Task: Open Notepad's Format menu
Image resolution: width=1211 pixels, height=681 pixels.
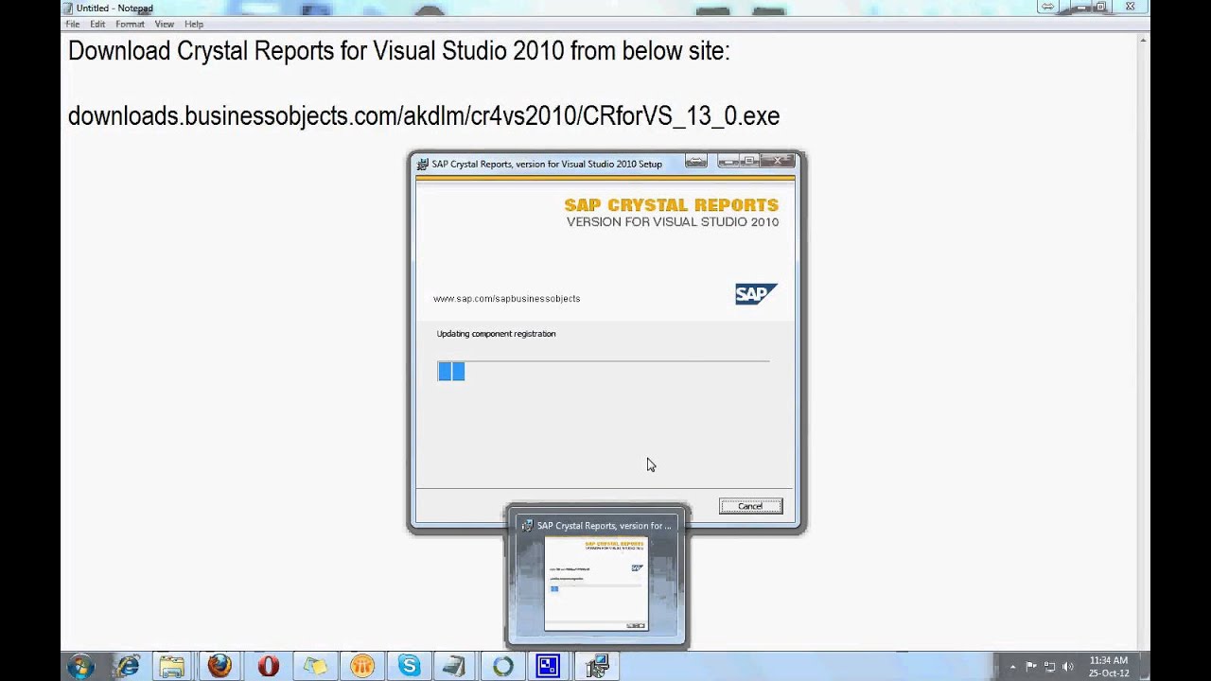Action: click(130, 24)
